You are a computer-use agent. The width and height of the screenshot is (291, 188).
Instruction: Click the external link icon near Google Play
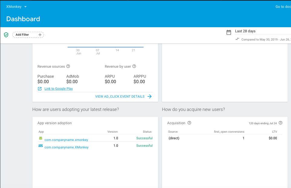click(x=40, y=89)
